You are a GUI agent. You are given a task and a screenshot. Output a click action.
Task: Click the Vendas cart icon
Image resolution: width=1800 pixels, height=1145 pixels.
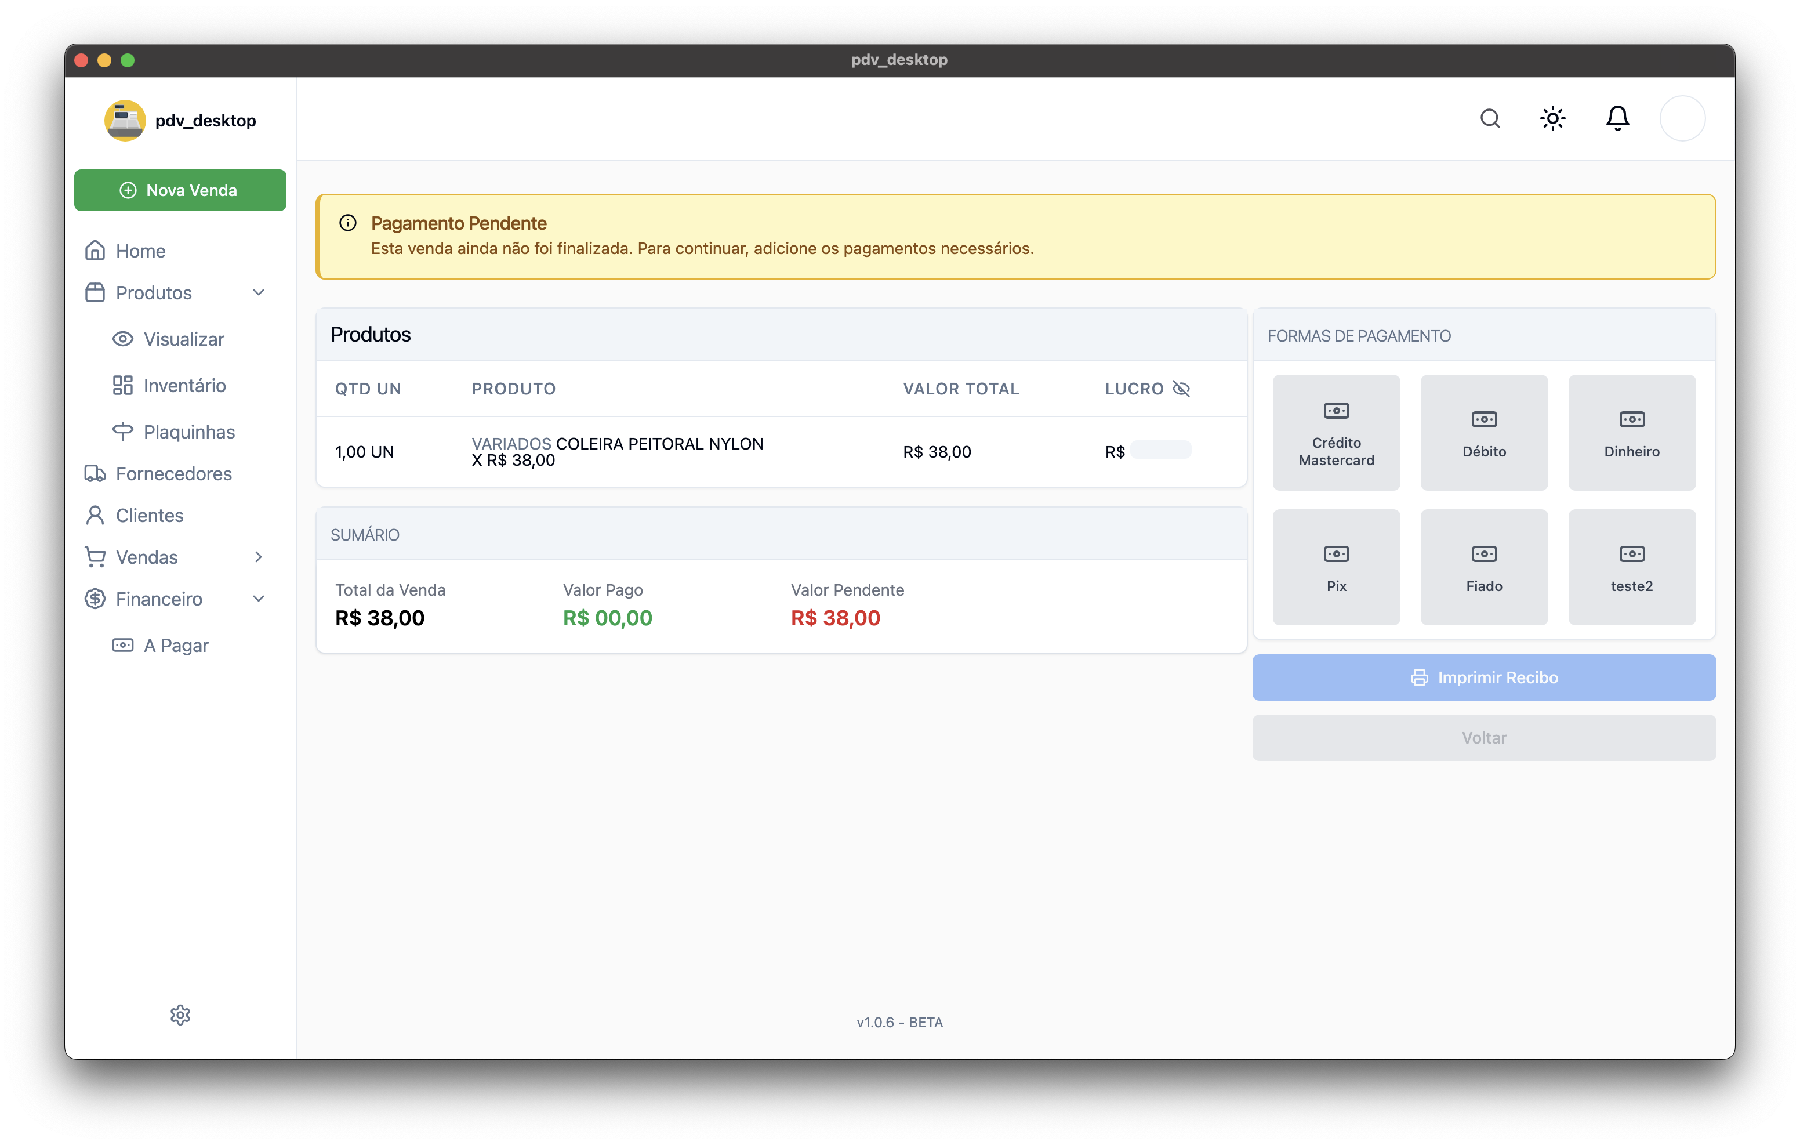pos(95,557)
